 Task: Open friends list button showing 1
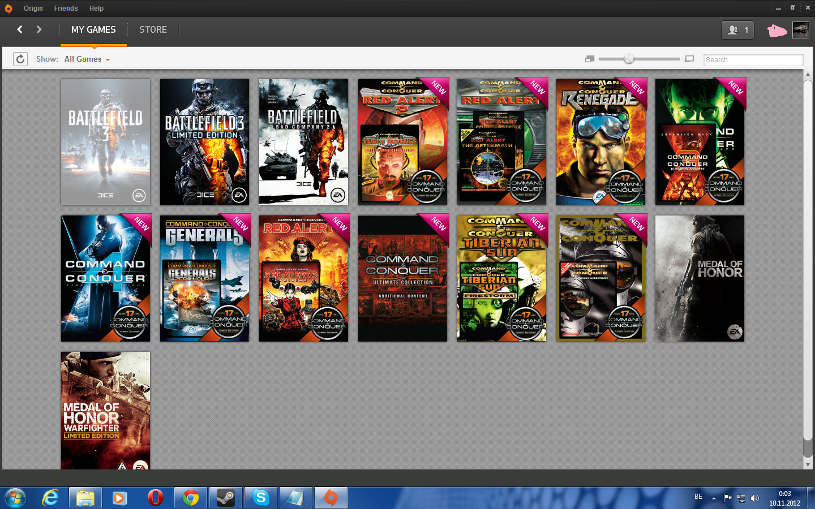click(x=737, y=30)
